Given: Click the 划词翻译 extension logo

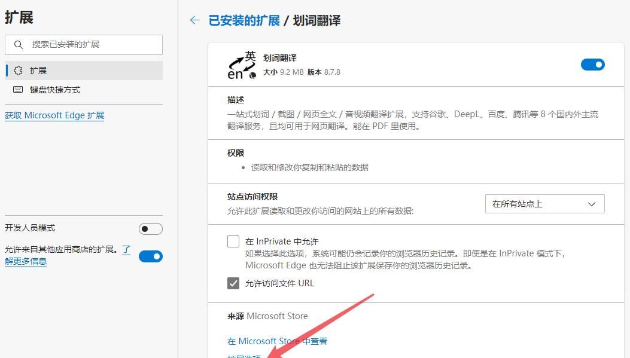Looking at the screenshot, I should (x=241, y=64).
